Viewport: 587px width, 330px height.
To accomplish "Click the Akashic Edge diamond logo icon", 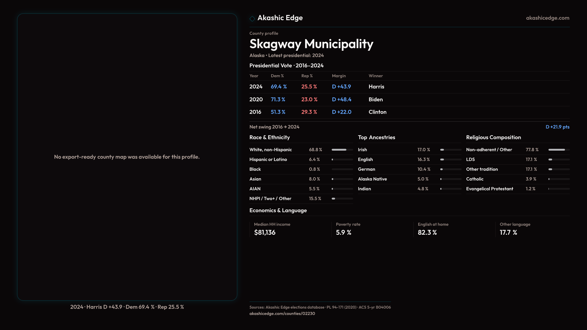I will [x=252, y=19].
